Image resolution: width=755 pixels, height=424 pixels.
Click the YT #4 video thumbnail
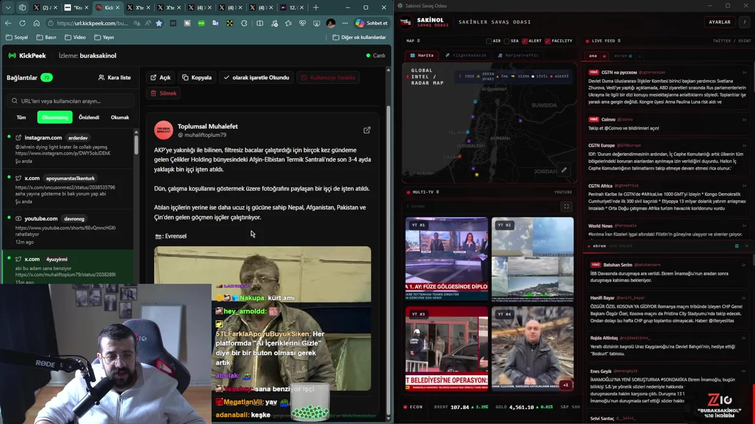pos(532,348)
